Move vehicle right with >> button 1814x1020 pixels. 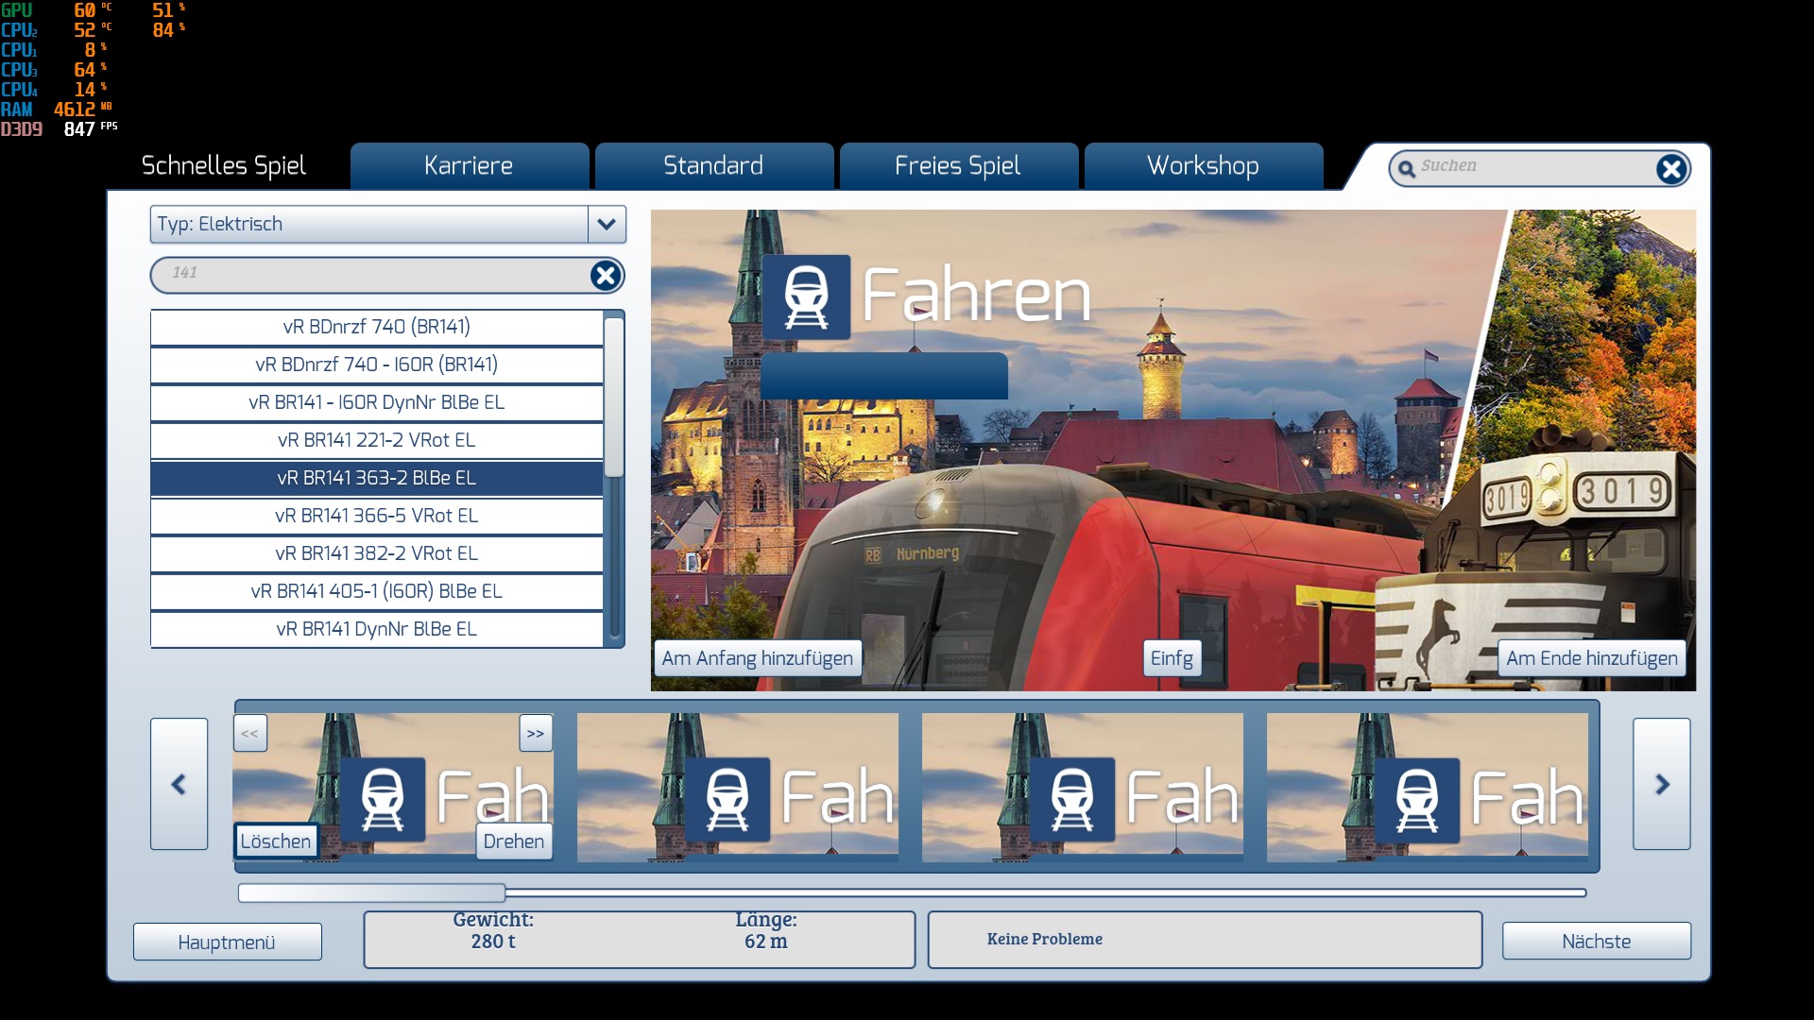tap(536, 733)
